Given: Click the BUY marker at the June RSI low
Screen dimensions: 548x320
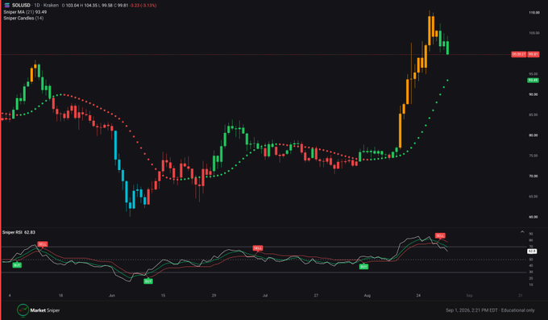Looking at the screenshot, I should pos(148,281).
